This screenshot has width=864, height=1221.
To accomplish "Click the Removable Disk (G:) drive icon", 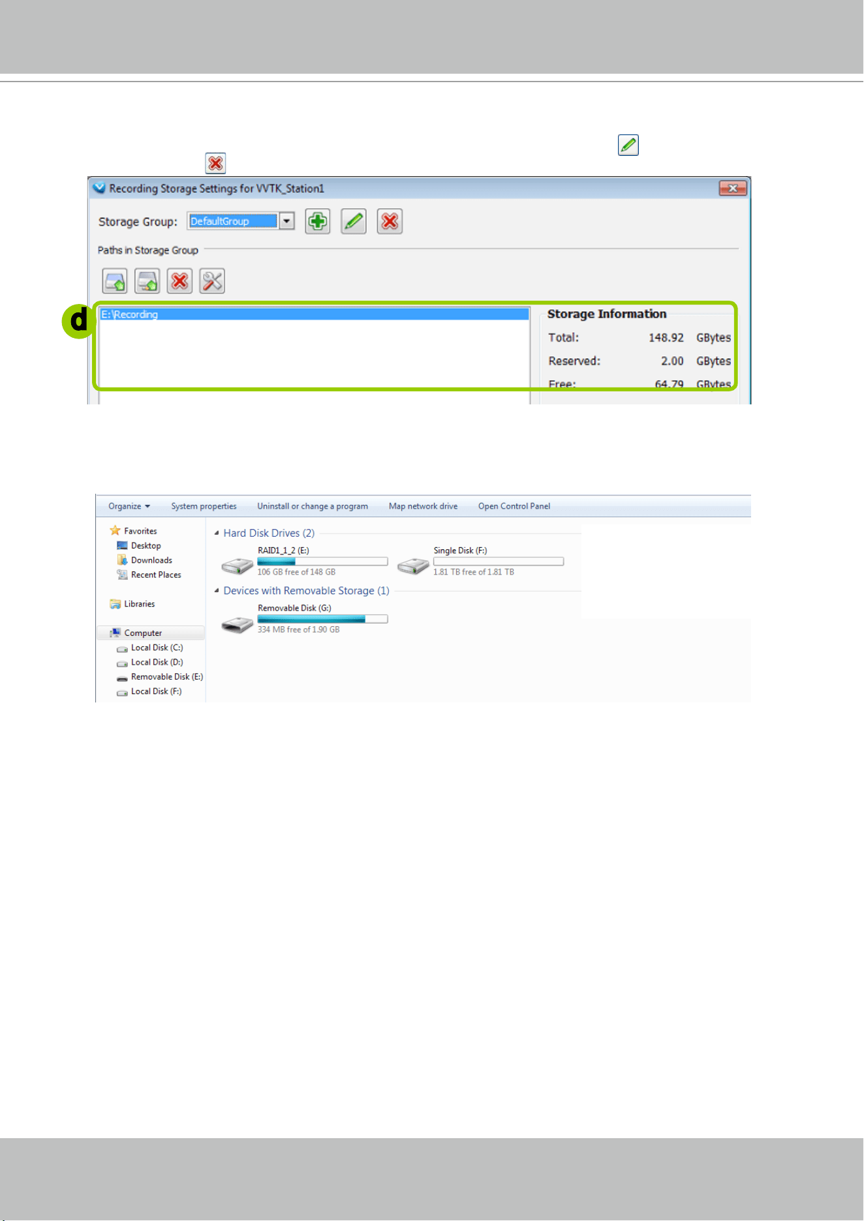I will point(237,625).
